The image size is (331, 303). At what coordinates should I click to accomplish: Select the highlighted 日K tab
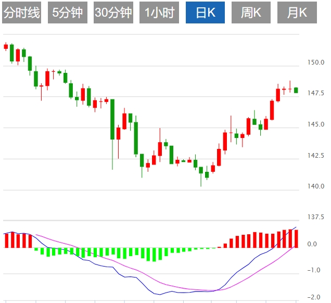click(205, 13)
